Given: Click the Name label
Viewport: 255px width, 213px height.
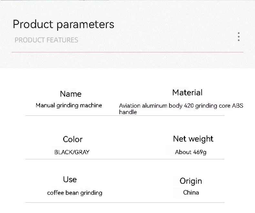Looking at the screenshot, I should click(x=71, y=94).
